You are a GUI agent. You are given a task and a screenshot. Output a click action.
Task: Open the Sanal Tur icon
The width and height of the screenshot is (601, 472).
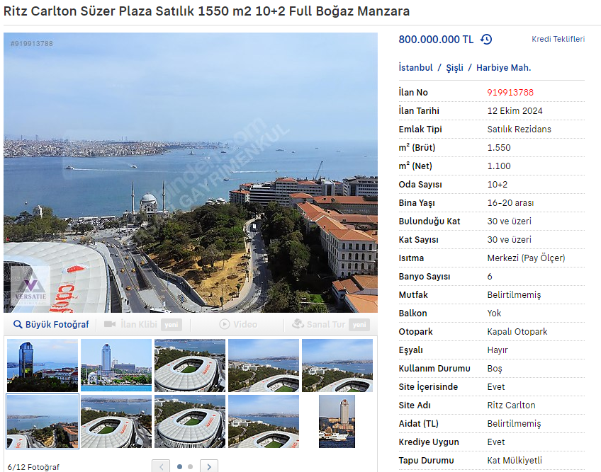click(298, 324)
